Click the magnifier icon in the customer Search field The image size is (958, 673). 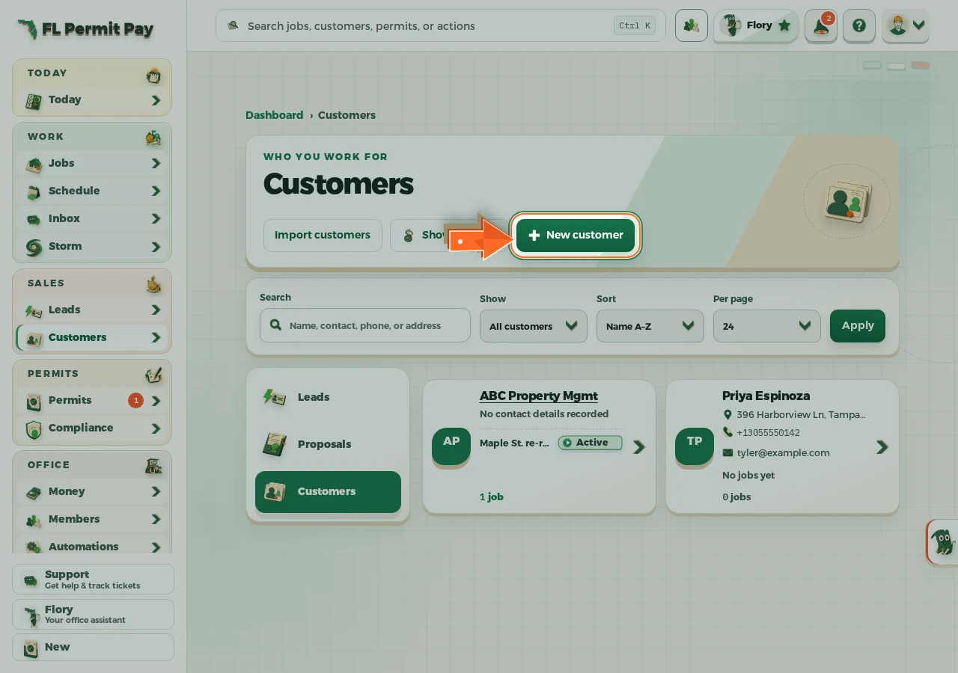pyautogui.click(x=275, y=325)
